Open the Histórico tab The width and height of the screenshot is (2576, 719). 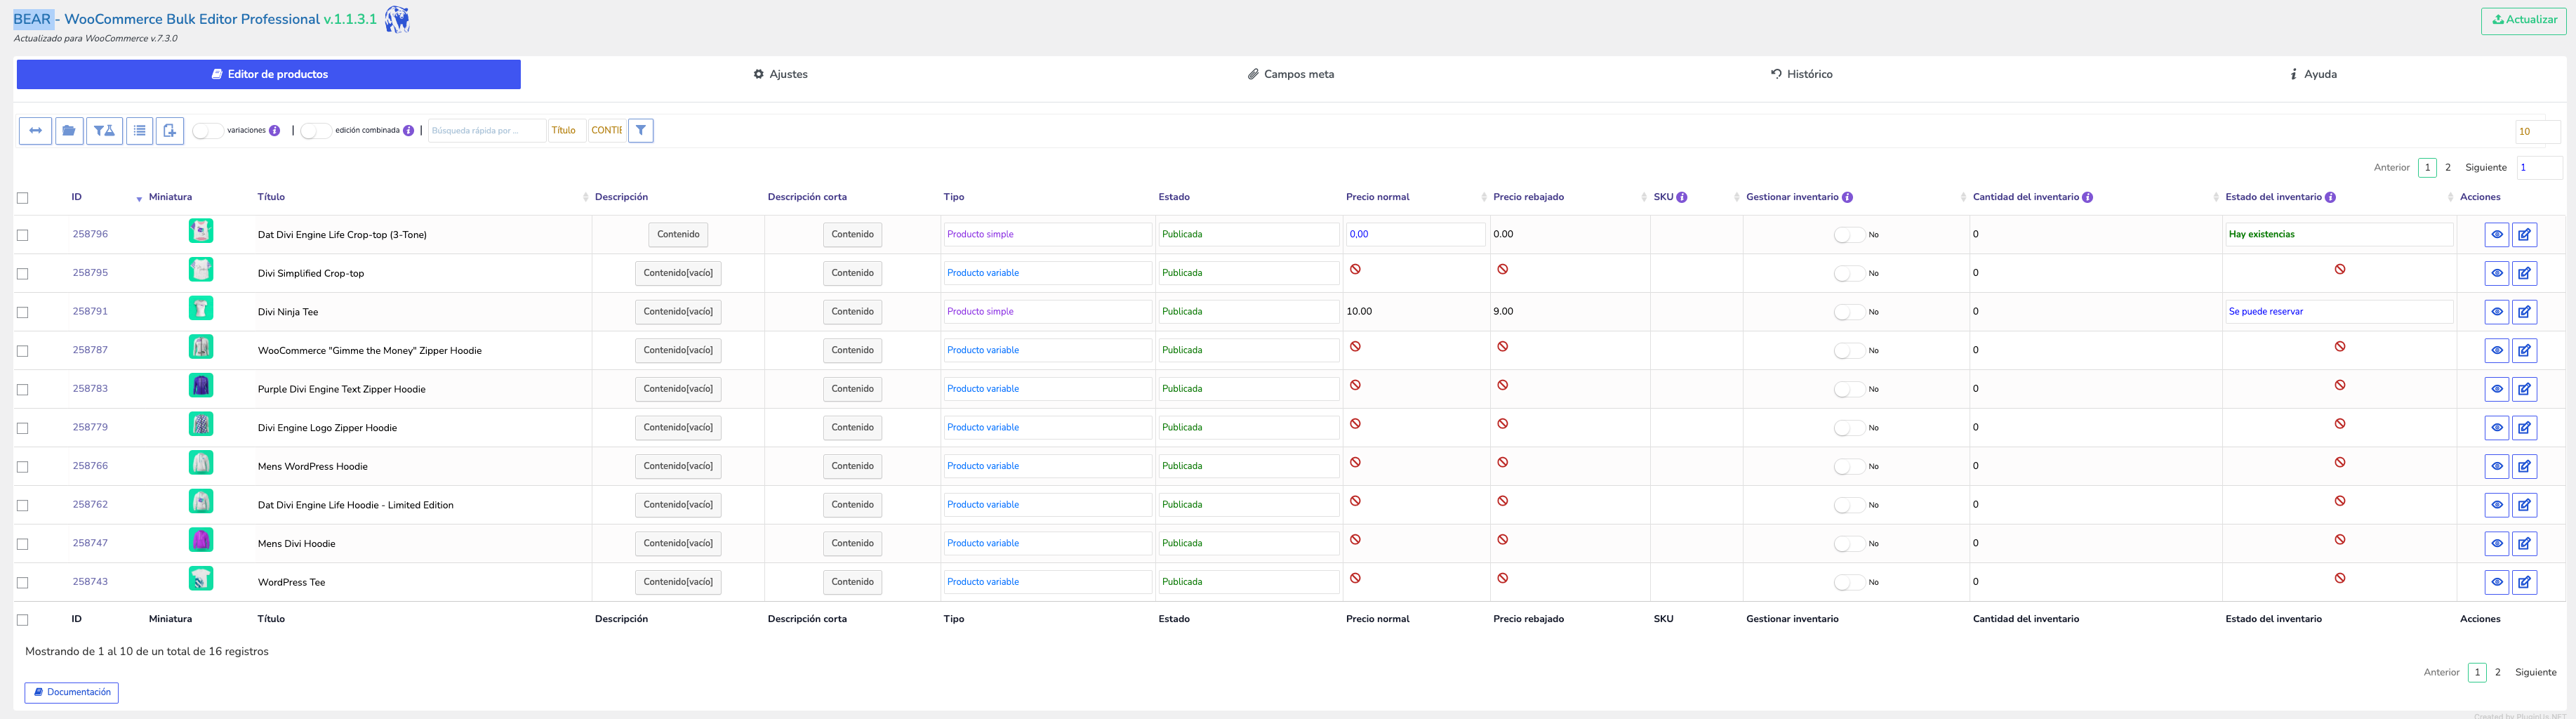(x=1802, y=74)
